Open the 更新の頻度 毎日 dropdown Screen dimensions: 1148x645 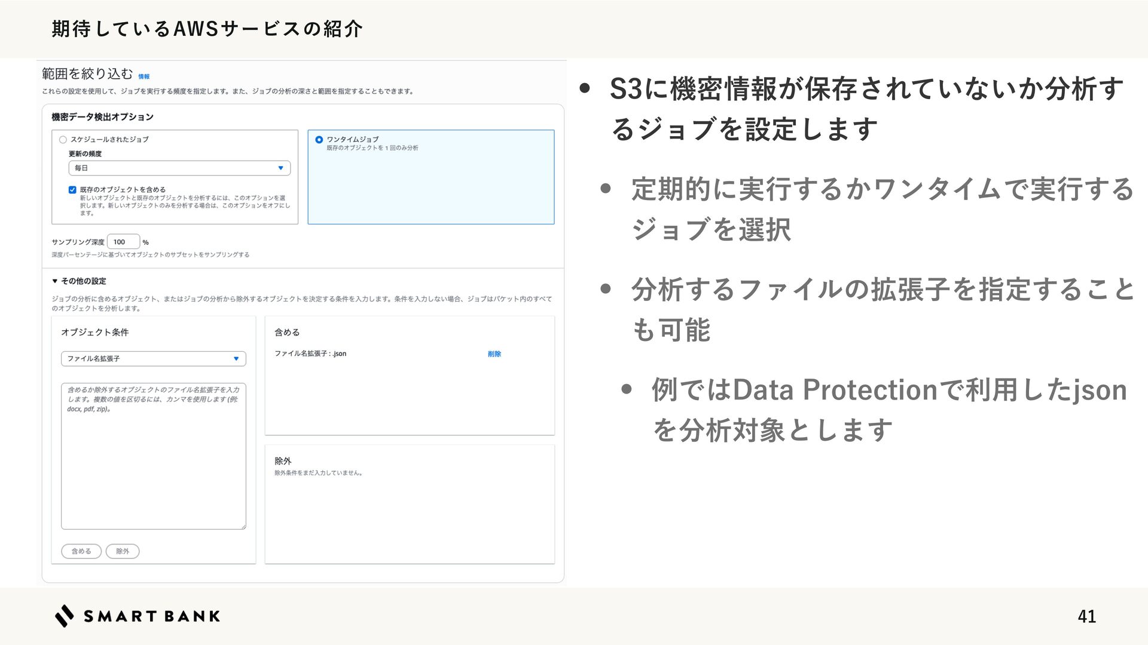(x=179, y=168)
